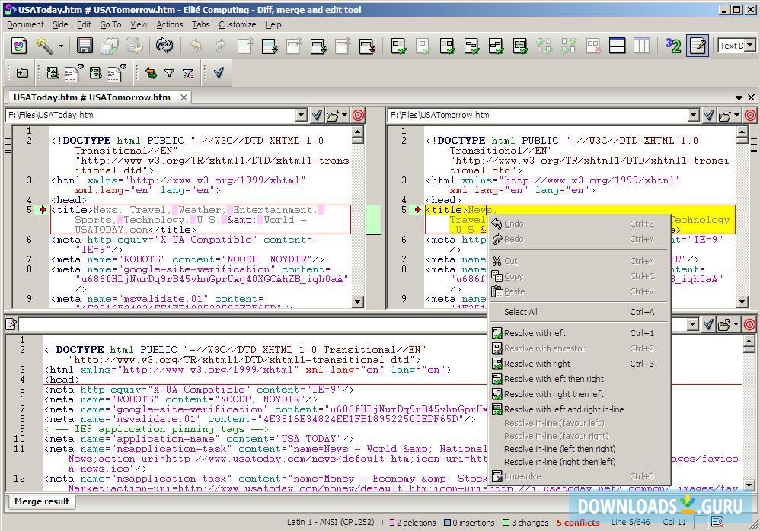
Task: Open the arrow beside the wizard wand
Action: (x=61, y=46)
